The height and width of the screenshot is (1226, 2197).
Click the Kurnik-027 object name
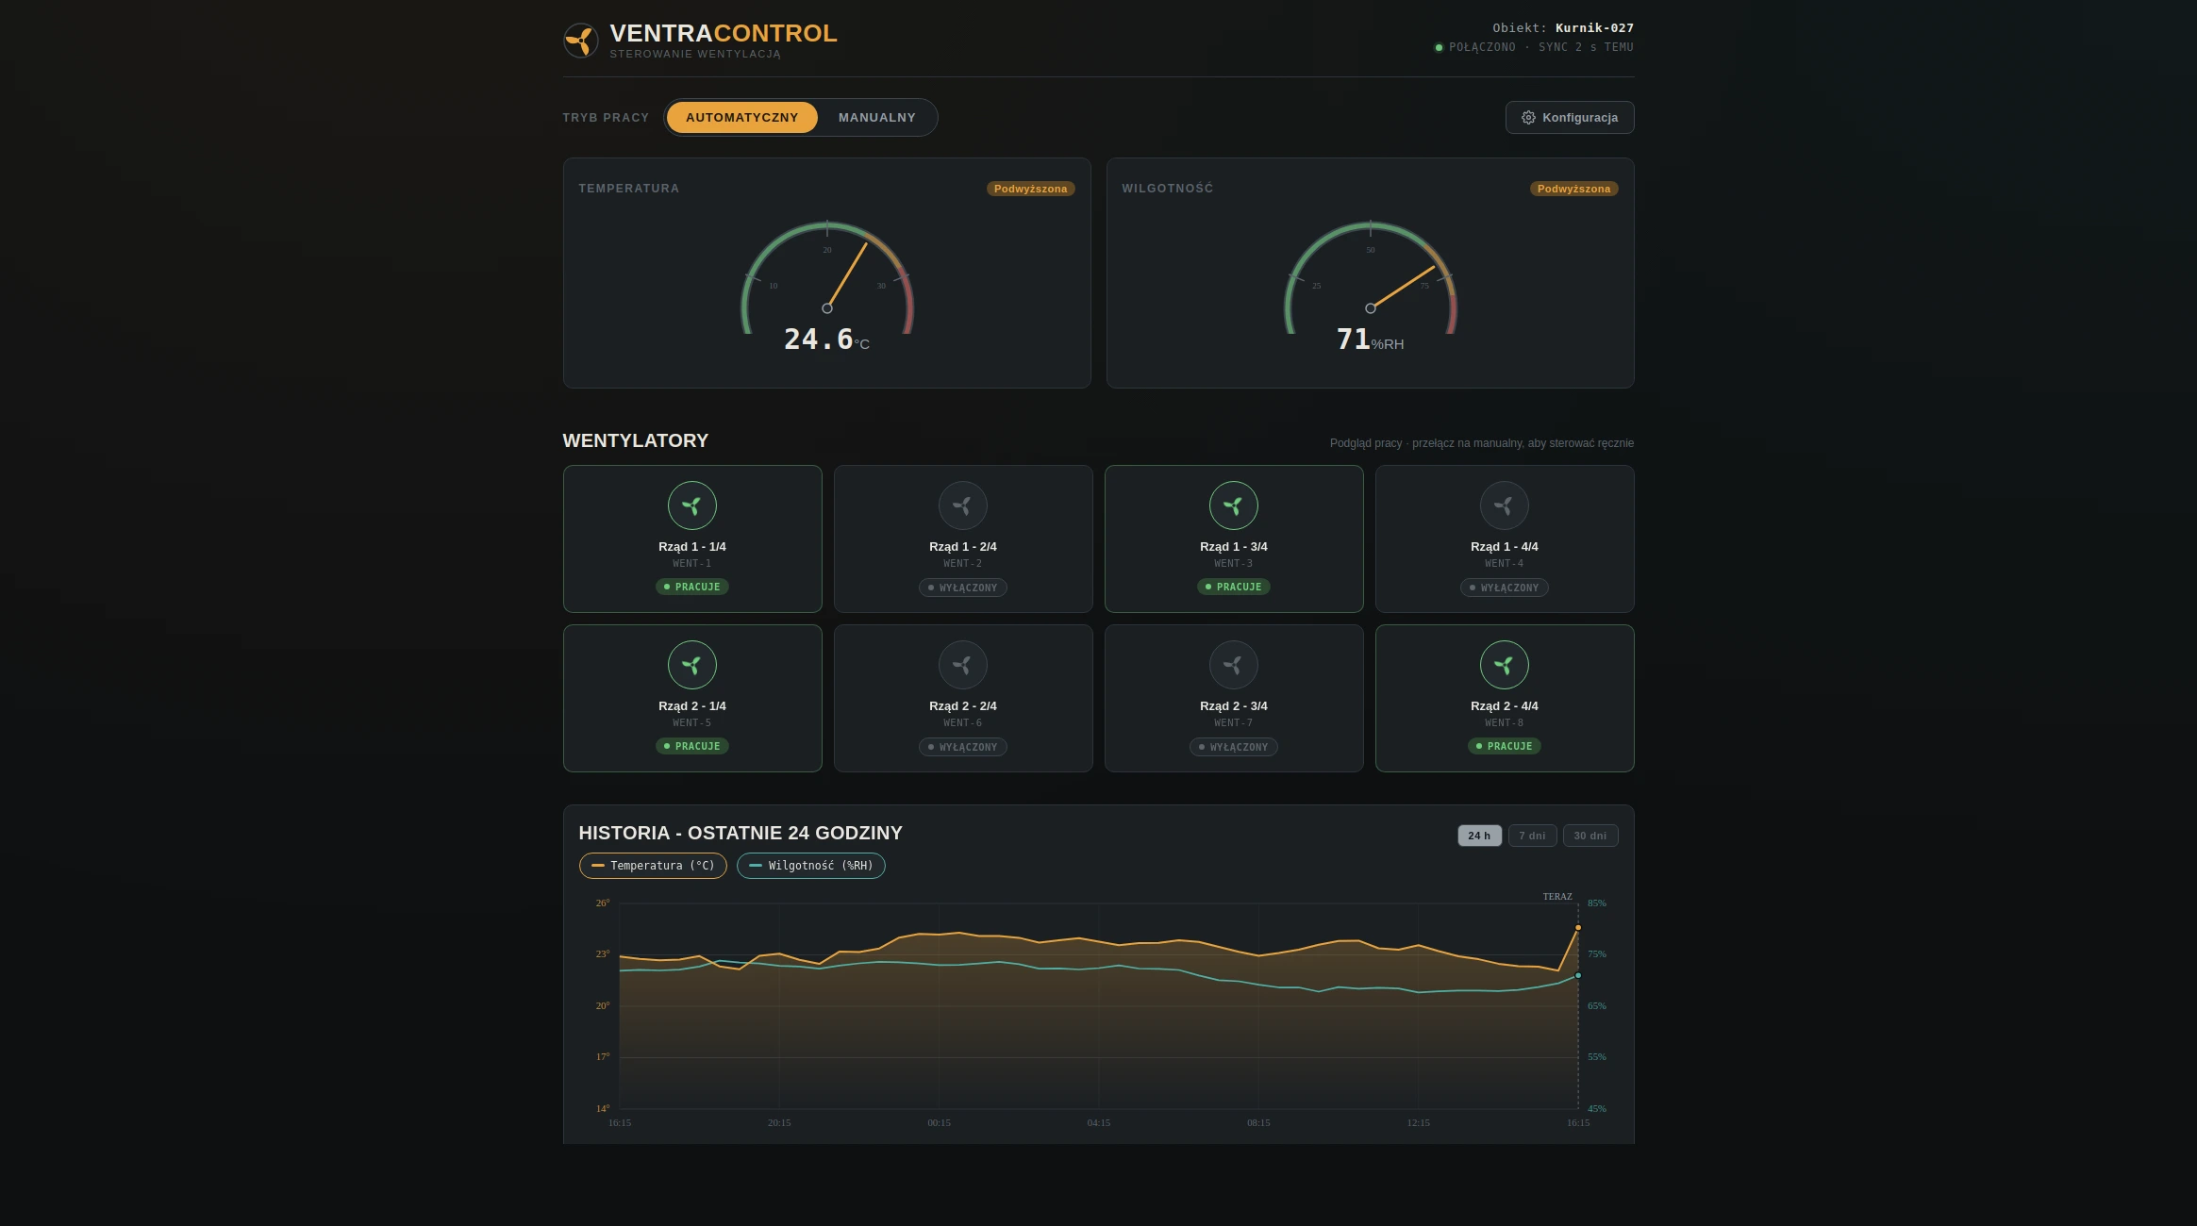(x=1594, y=28)
